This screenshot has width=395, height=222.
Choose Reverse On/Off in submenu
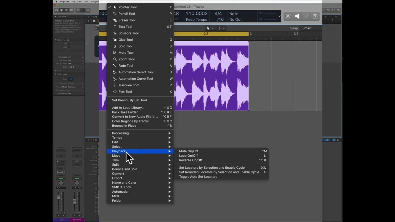221,160
